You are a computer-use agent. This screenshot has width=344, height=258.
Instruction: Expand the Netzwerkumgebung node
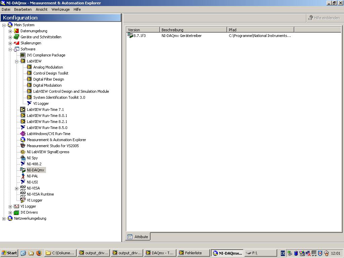tap(4, 219)
